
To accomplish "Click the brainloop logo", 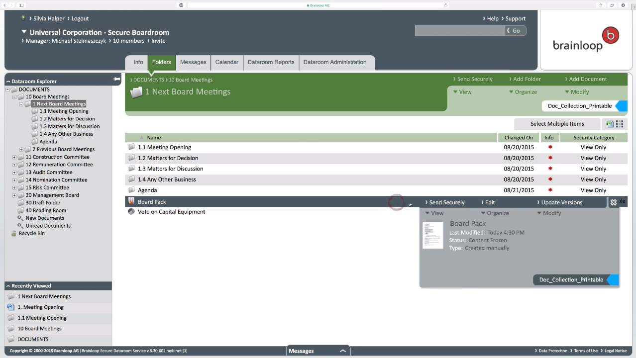I will (x=586, y=41).
